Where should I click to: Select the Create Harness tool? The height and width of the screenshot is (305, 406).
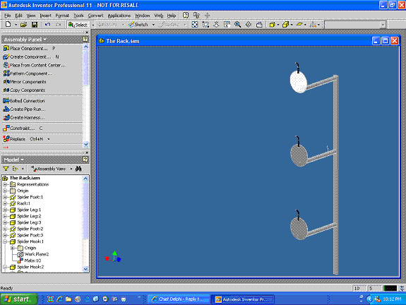[x=24, y=117]
